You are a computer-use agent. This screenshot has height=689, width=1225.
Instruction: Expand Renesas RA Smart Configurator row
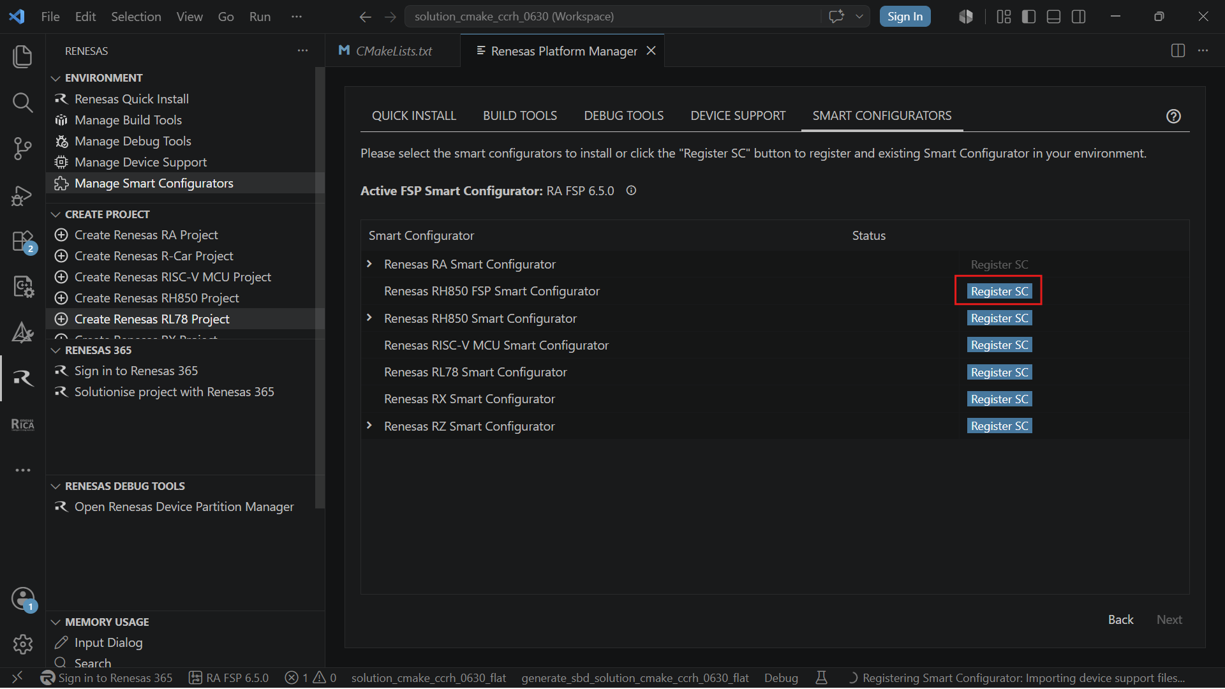click(x=369, y=263)
